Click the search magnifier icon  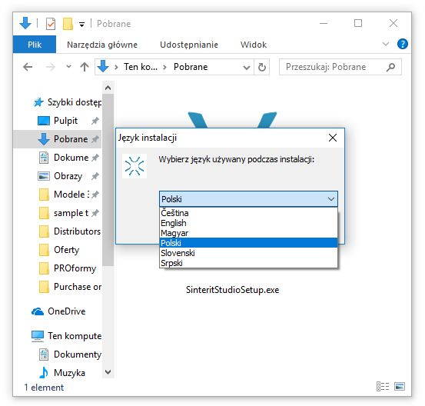390,67
